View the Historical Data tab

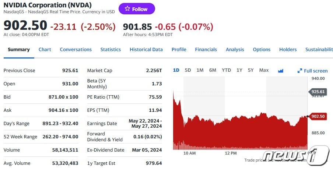click(146, 50)
